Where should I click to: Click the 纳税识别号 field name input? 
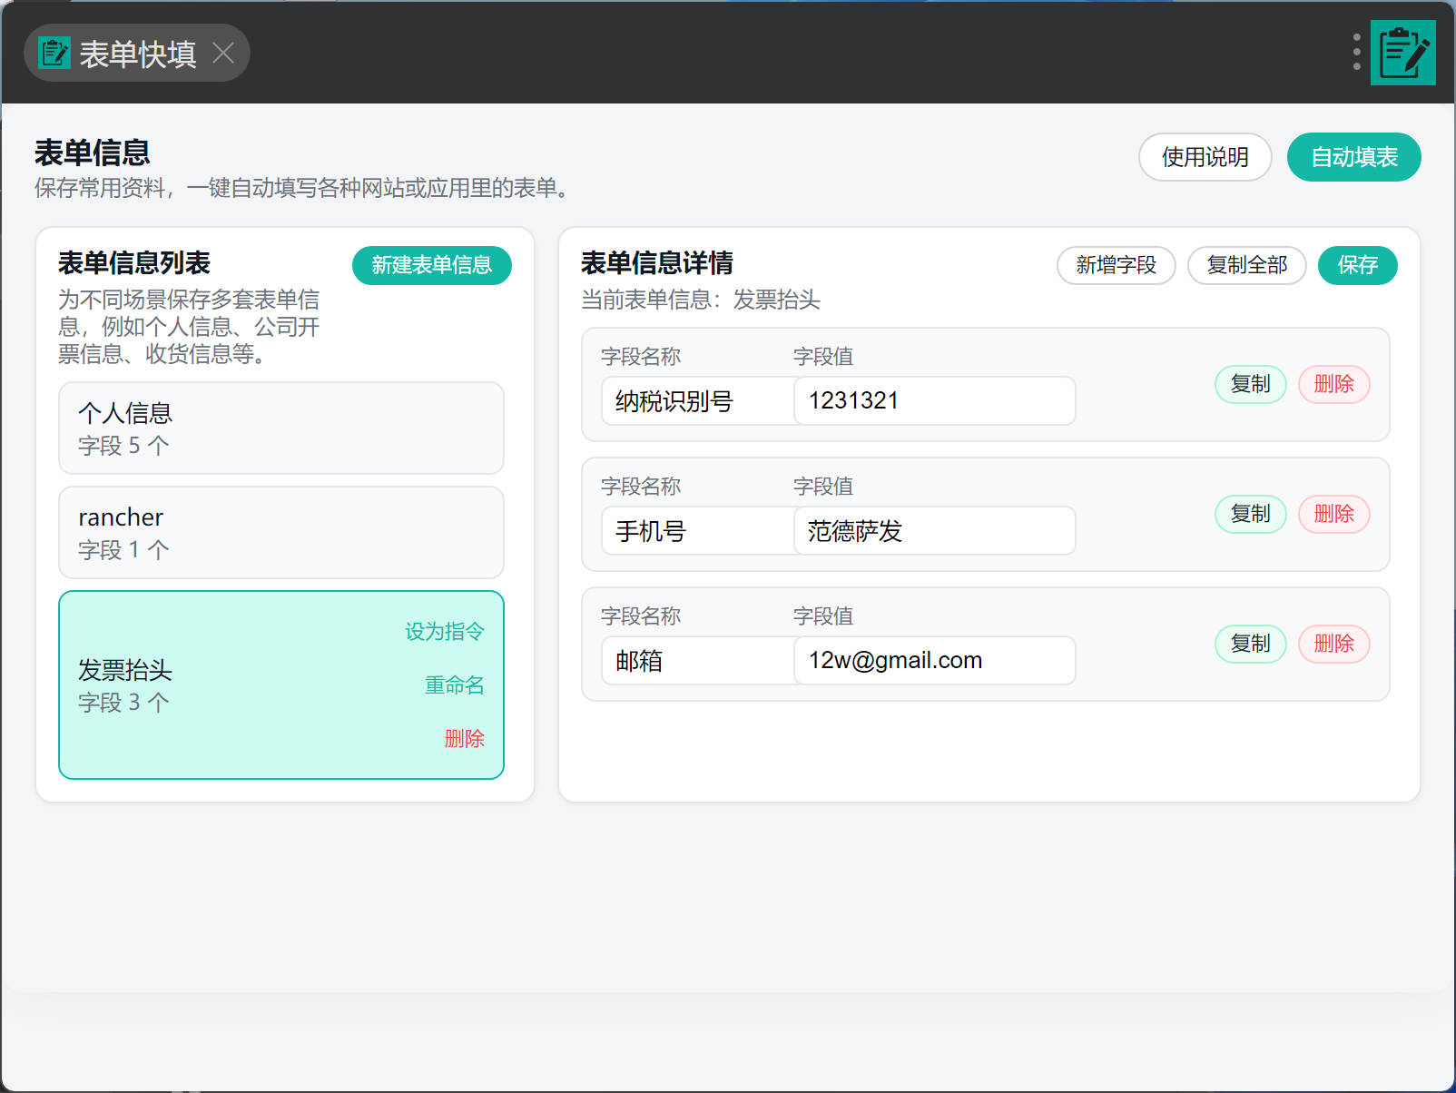[x=696, y=400]
